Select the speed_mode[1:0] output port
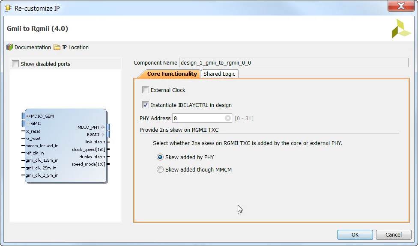The image size is (418, 246). tap(88, 164)
